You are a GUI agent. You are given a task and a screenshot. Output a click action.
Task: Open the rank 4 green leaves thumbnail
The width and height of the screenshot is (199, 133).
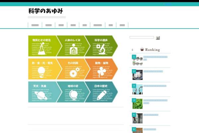[x=138, y=104]
